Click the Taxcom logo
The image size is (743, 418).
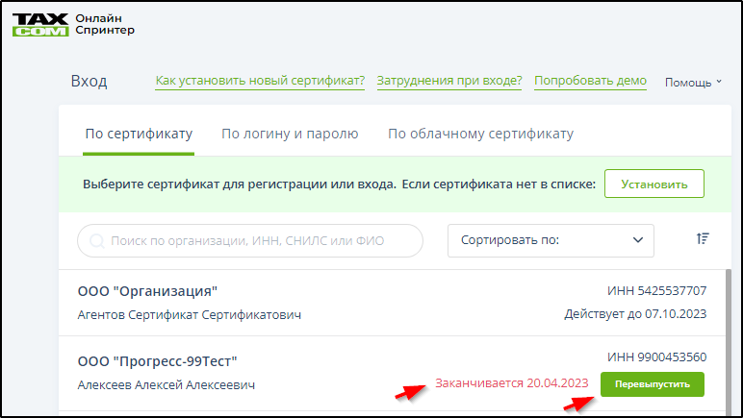coord(39,24)
